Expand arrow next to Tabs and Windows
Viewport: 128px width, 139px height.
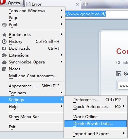tap(62, 10)
